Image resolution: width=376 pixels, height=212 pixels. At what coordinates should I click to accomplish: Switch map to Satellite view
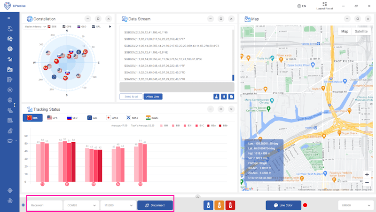[361, 32]
